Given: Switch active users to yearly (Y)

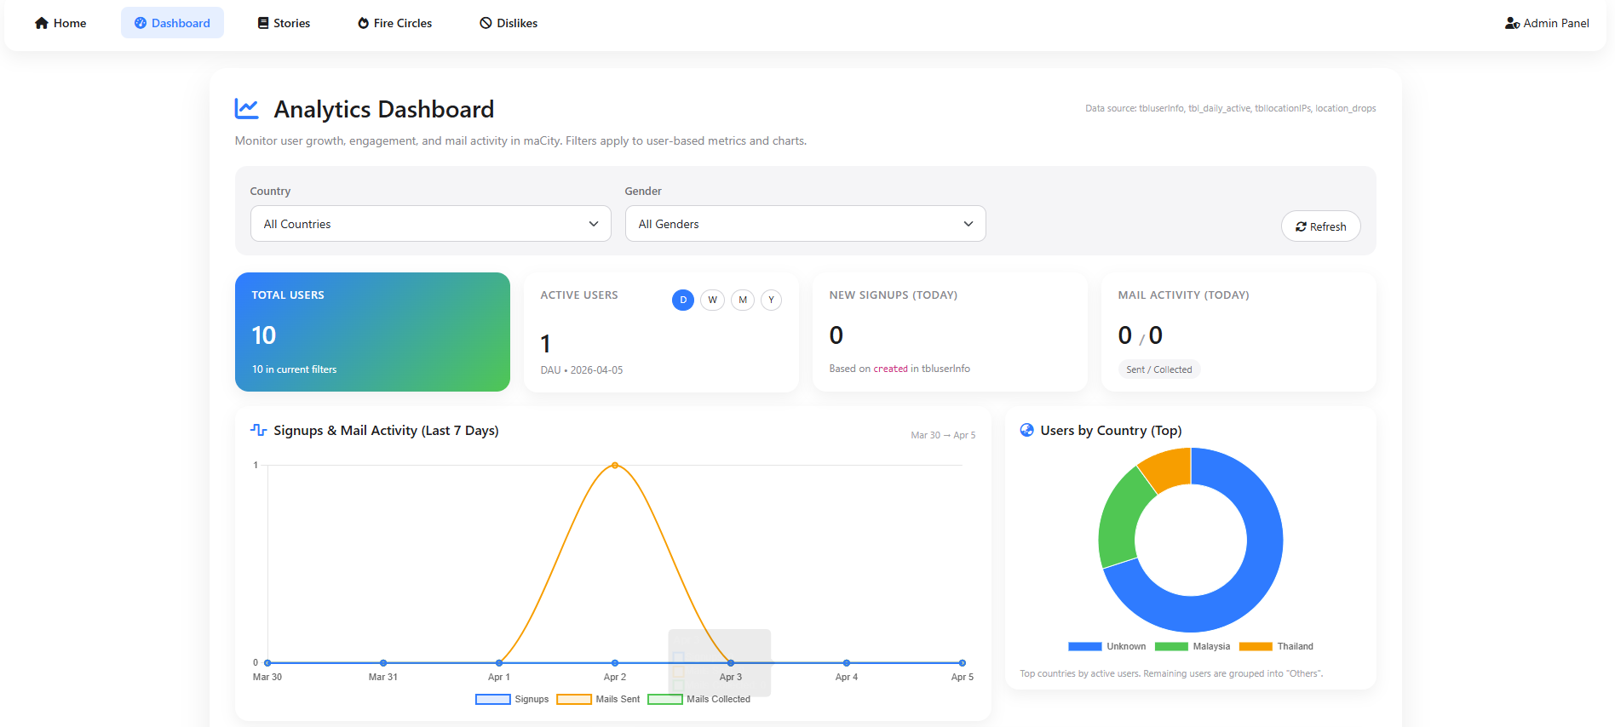Looking at the screenshot, I should pos(771,300).
